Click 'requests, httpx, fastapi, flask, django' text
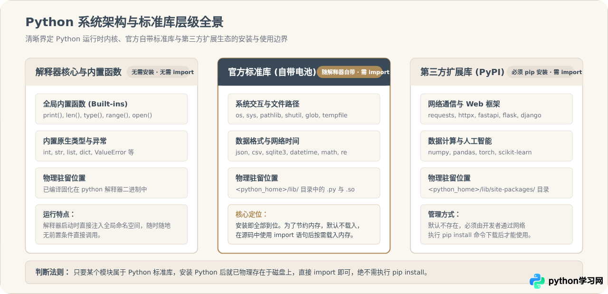 pos(484,115)
